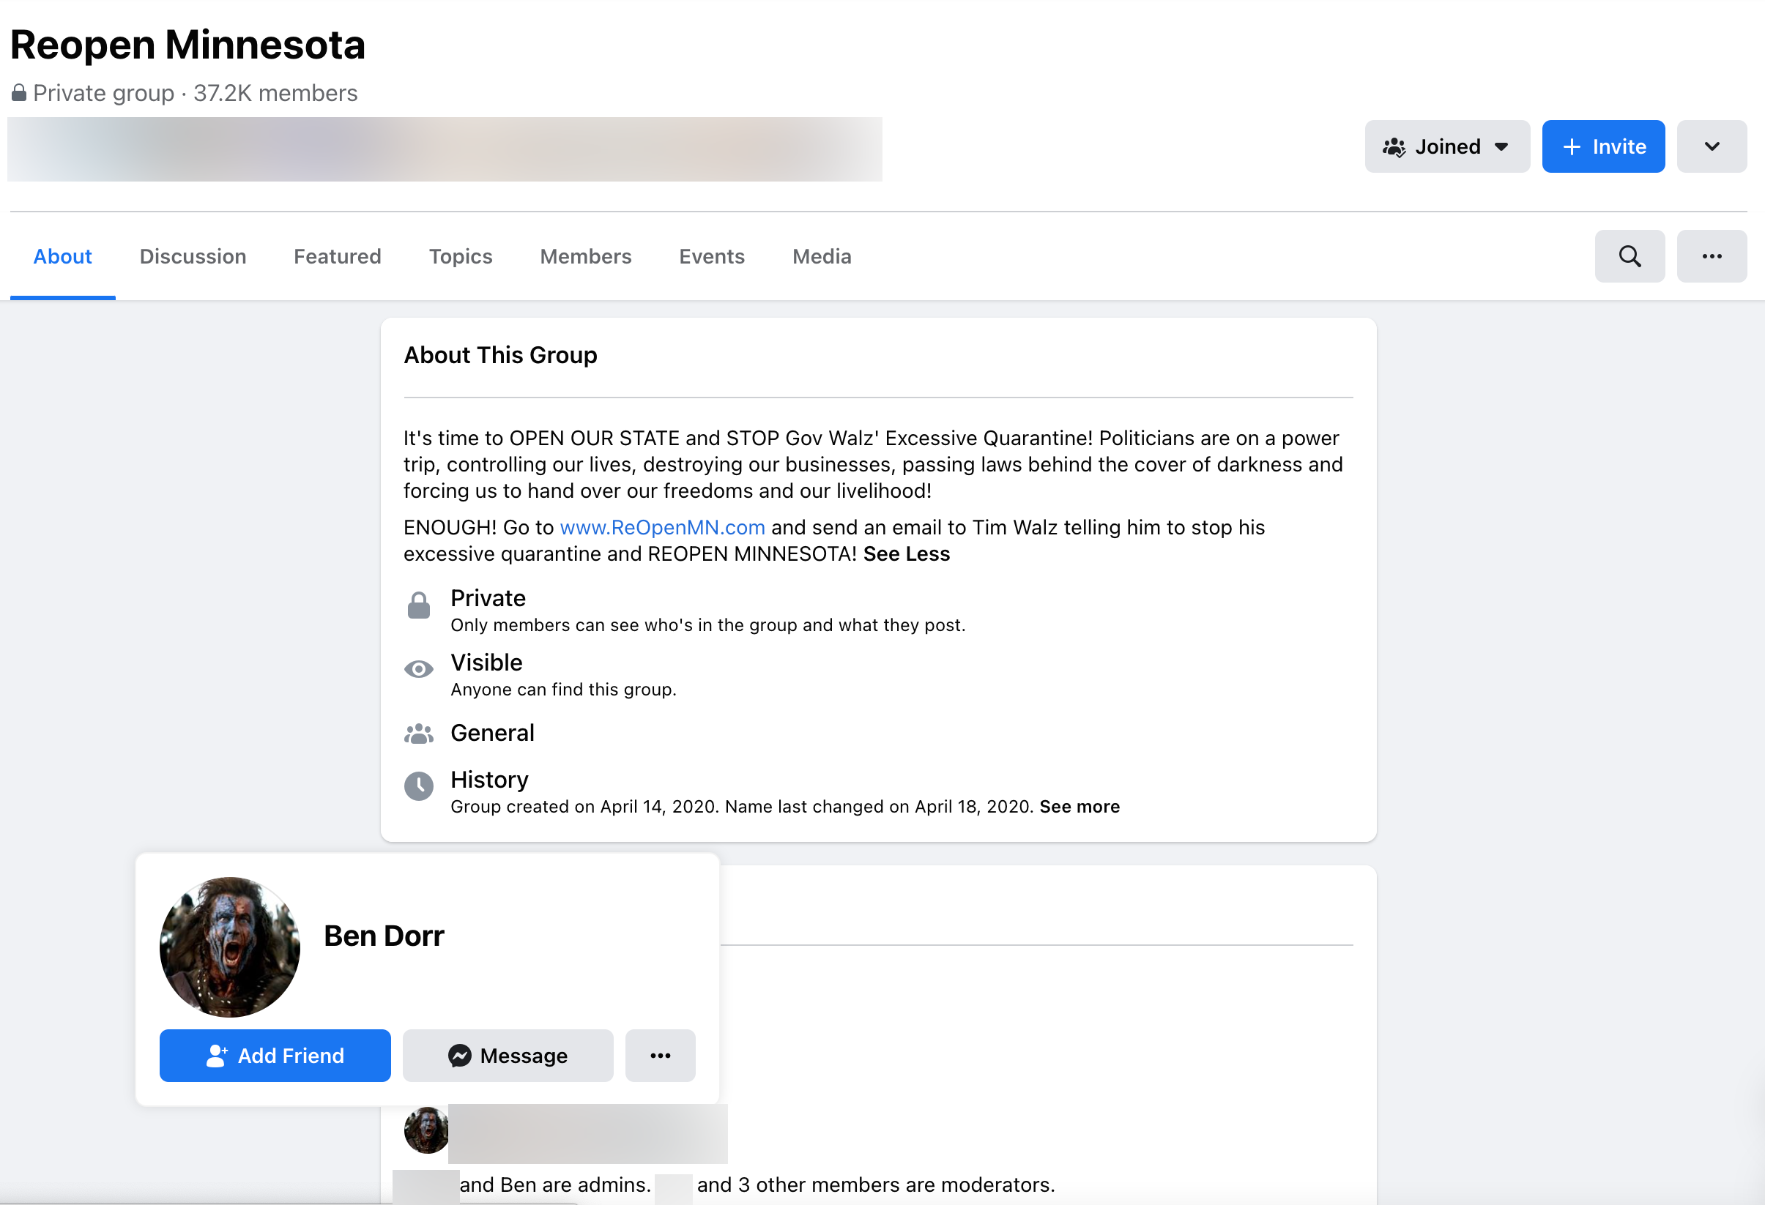Select the Media tab
1765x1205 pixels.
[821, 256]
